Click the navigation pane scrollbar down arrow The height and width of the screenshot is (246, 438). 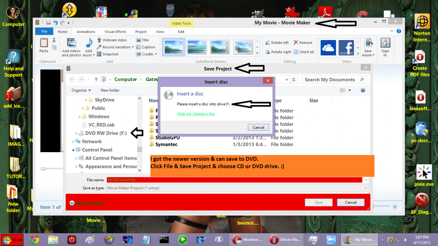(x=140, y=170)
